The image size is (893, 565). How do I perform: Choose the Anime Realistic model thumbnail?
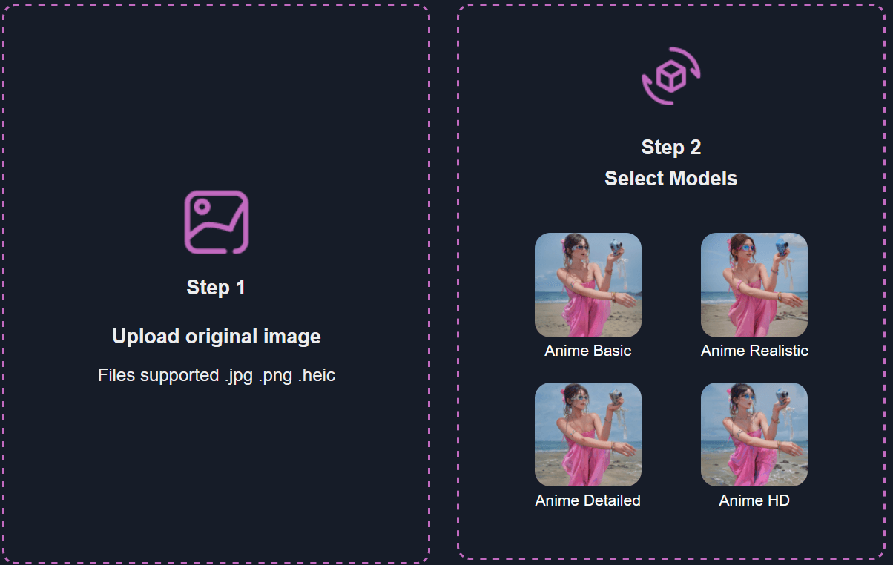coord(754,285)
